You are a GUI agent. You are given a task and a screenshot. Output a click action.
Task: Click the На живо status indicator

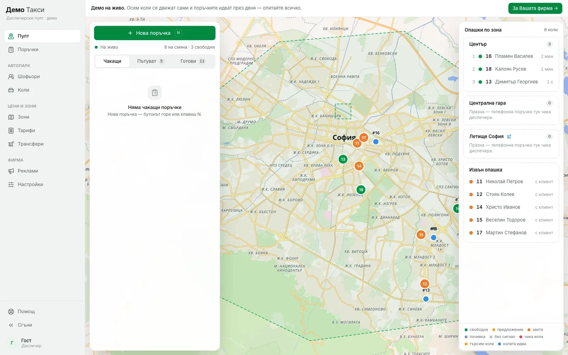point(106,47)
